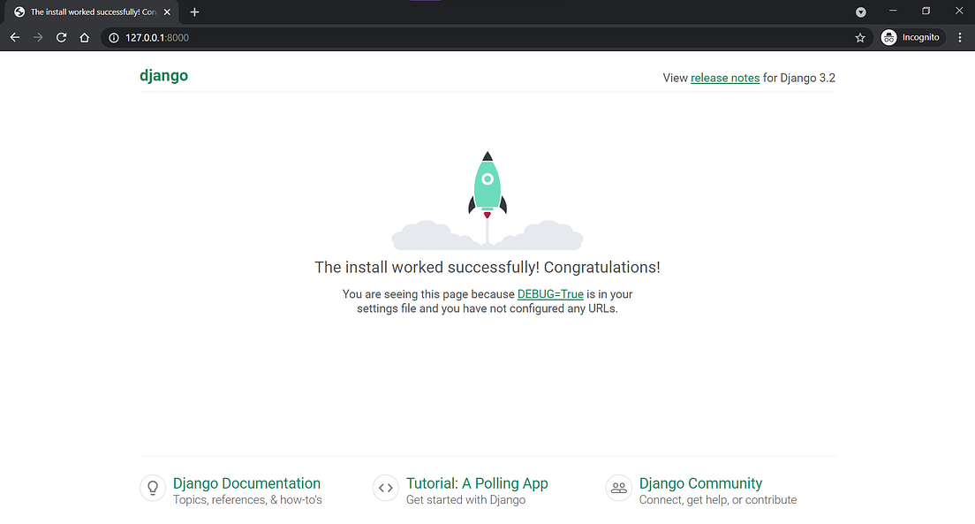
Task: Open the Django 3.2 release notes link
Action: (724, 78)
